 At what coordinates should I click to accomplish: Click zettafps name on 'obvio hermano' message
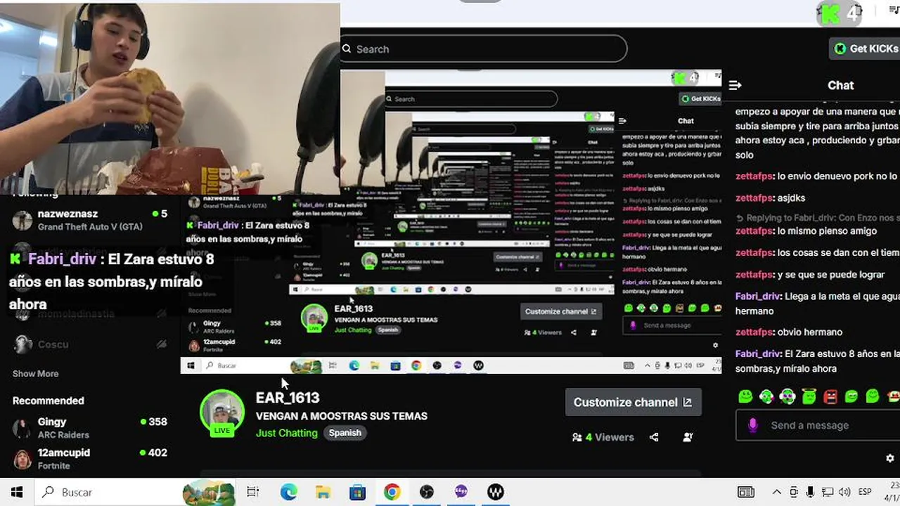tap(754, 332)
